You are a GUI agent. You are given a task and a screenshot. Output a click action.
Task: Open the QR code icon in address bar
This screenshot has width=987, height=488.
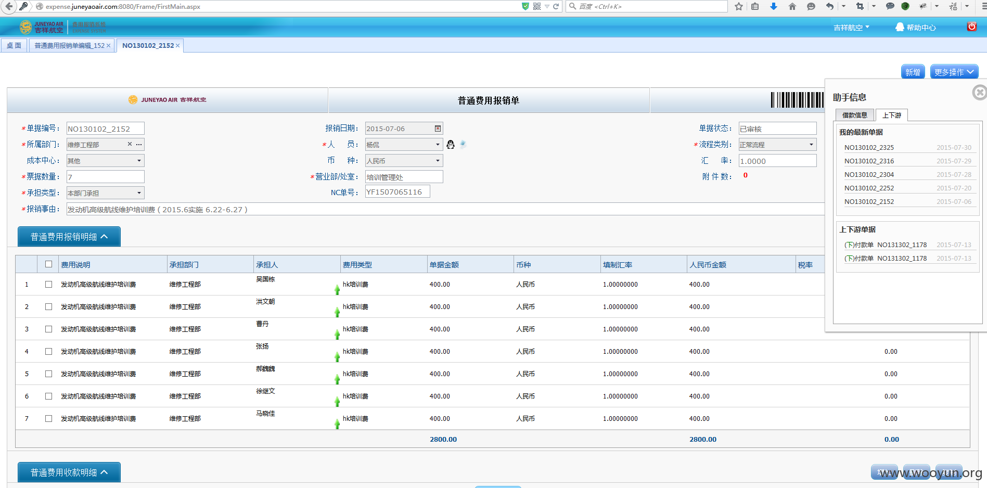[537, 6]
